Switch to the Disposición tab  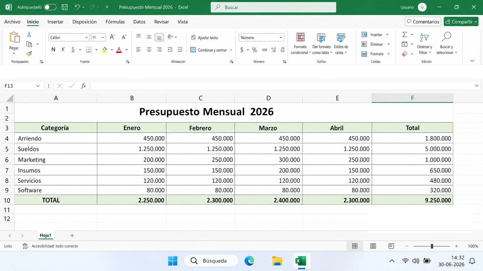tap(85, 22)
